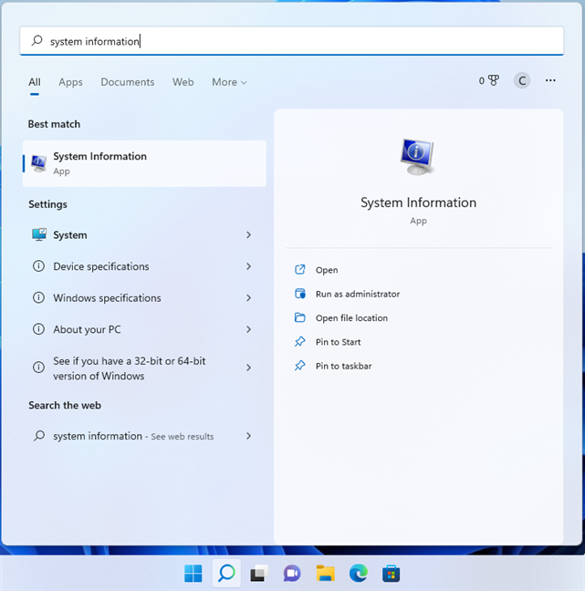The height and width of the screenshot is (591, 585).
Task: Choose Run as administrator action
Action: pos(357,294)
